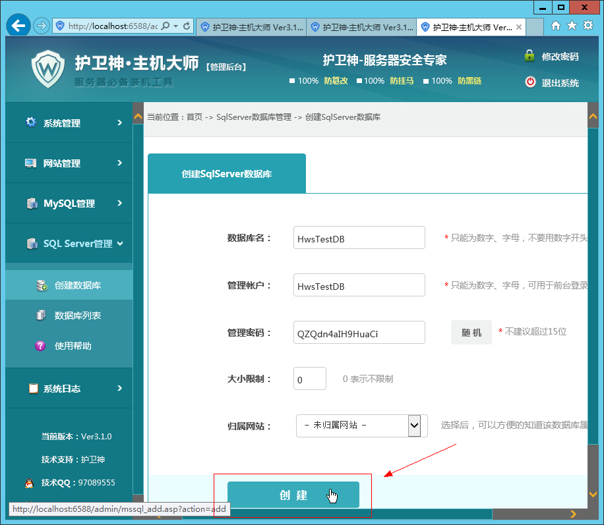
Task: Refresh the page with the reload icon
Action: click(187, 26)
